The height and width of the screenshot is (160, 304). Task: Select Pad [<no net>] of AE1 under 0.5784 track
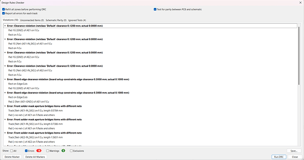(x=31, y=115)
